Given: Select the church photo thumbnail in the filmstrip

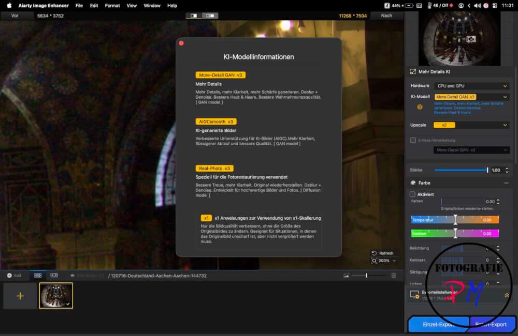Looking at the screenshot, I should point(56,295).
